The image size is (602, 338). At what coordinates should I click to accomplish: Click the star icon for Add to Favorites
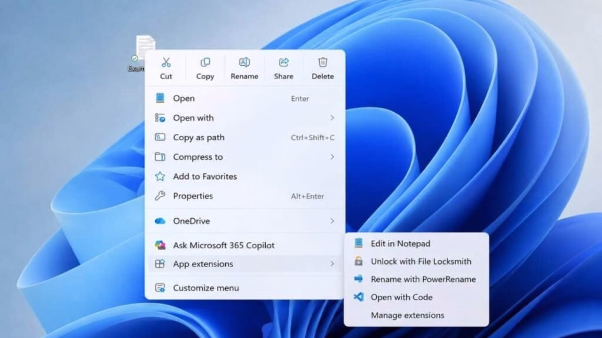point(160,177)
